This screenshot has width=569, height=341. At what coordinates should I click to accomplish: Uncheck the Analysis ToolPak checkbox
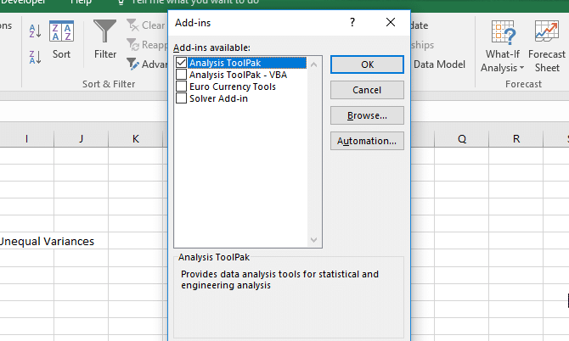[x=181, y=63]
